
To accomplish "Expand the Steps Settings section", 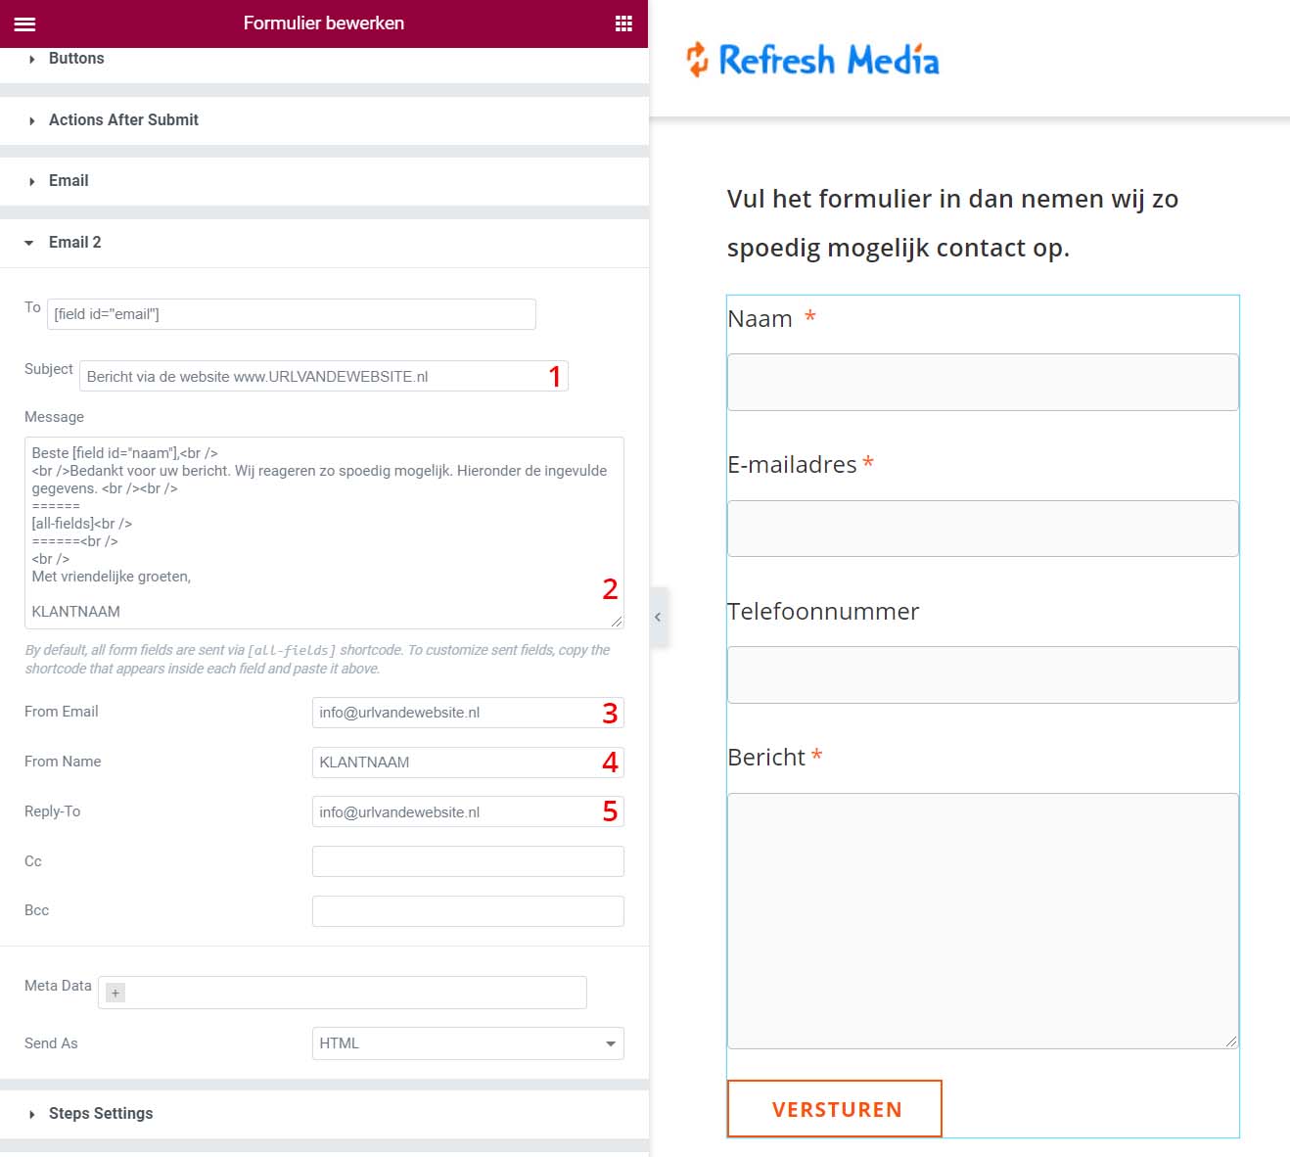I will (x=101, y=1113).
